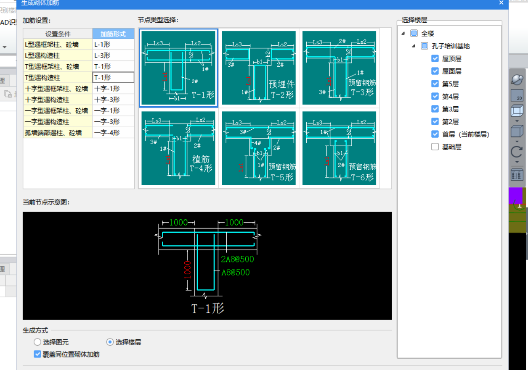Uncheck the 屋顶层 floor checkbox
Viewport: 528px width, 370px height.
(435, 59)
